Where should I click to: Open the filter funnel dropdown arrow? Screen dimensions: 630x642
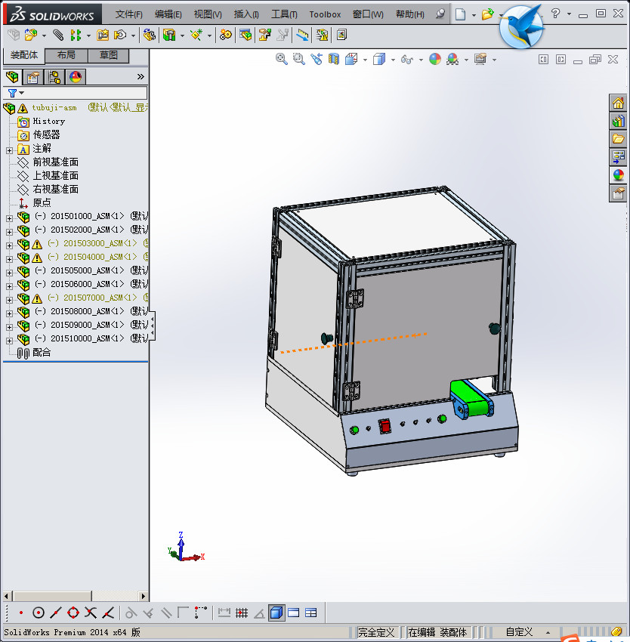tap(22, 93)
